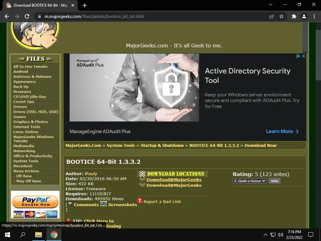Open Networking category
The height and width of the screenshot is (241, 321).
coord(24,151)
